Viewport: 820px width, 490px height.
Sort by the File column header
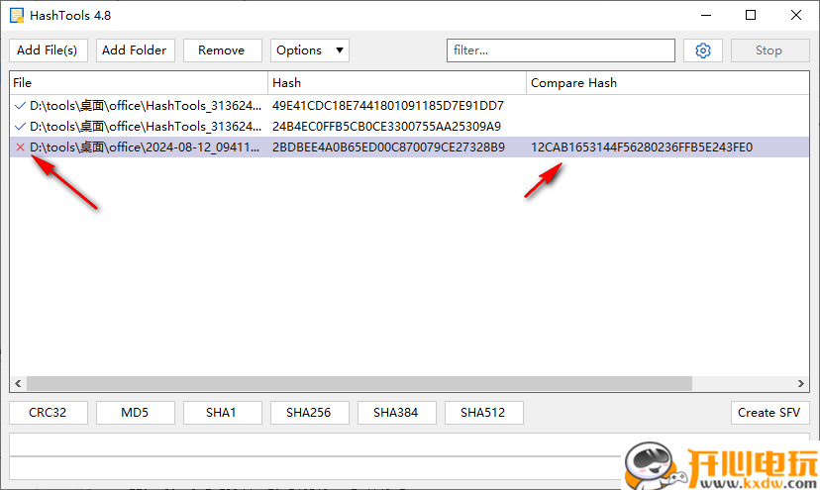pos(139,83)
